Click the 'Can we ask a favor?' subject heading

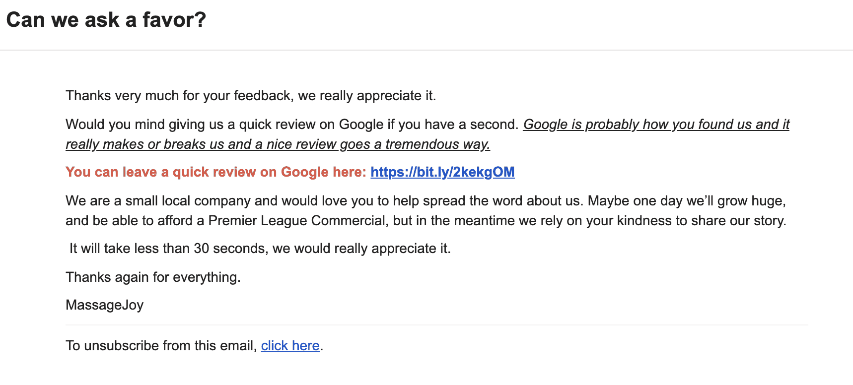(x=106, y=20)
